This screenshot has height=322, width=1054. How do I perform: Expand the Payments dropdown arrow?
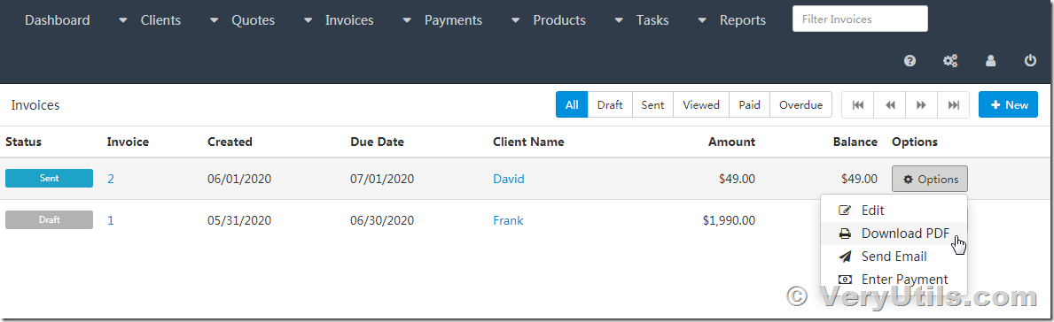tap(407, 20)
